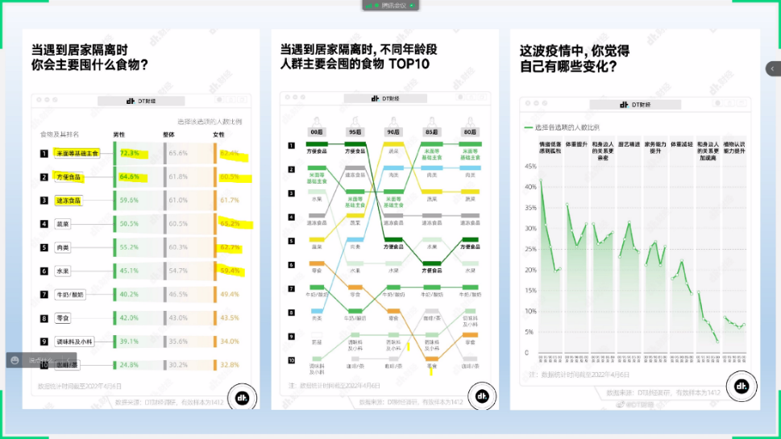Click the network signal icon in 腾讯会议 bar
Image resolution: width=781 pixels, height=439 pixels.
point(370,5)
